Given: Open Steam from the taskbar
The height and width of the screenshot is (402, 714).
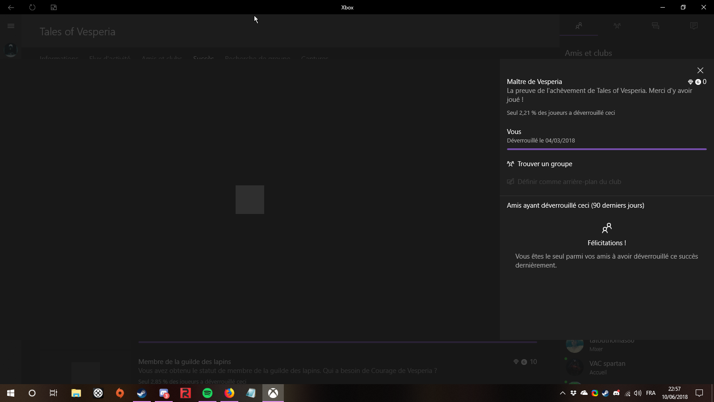Looking at the screenshot, I should [142, 393].
